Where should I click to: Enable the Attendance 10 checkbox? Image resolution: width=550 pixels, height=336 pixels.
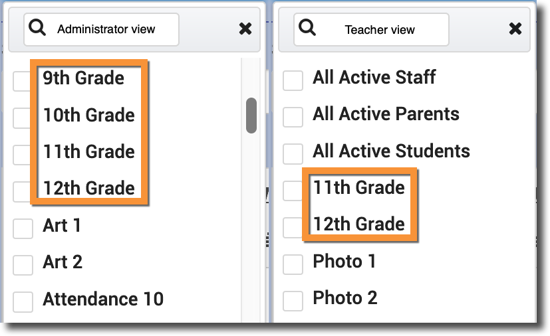(x=23, y=302)
